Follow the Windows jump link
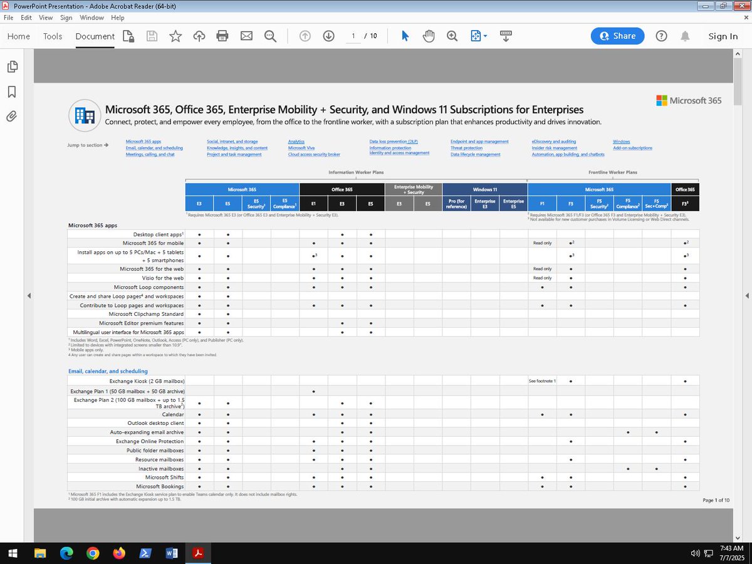 622,142
